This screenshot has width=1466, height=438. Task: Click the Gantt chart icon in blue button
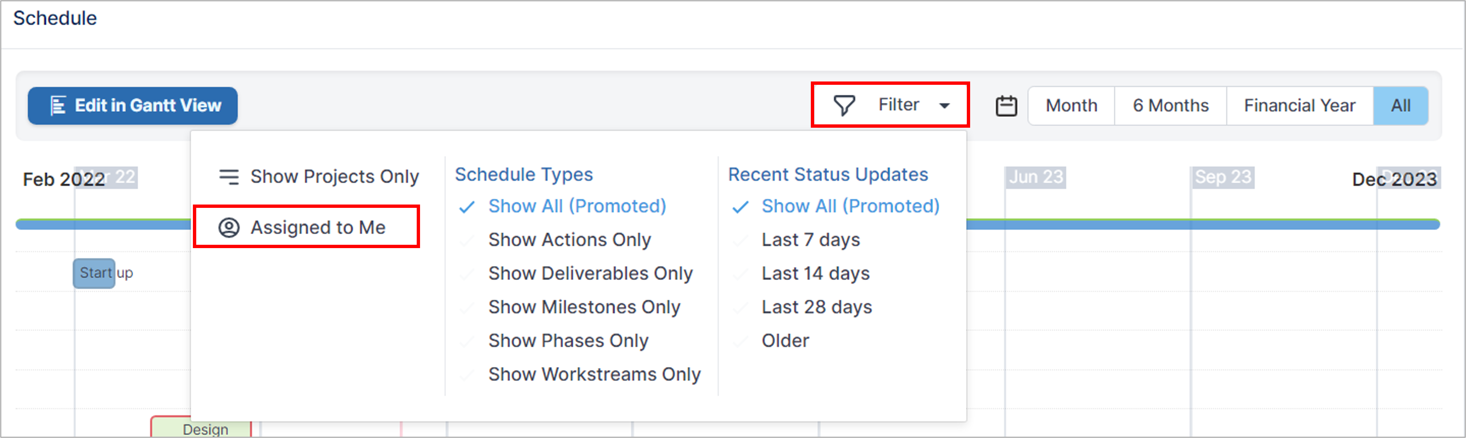pos(58,106)
